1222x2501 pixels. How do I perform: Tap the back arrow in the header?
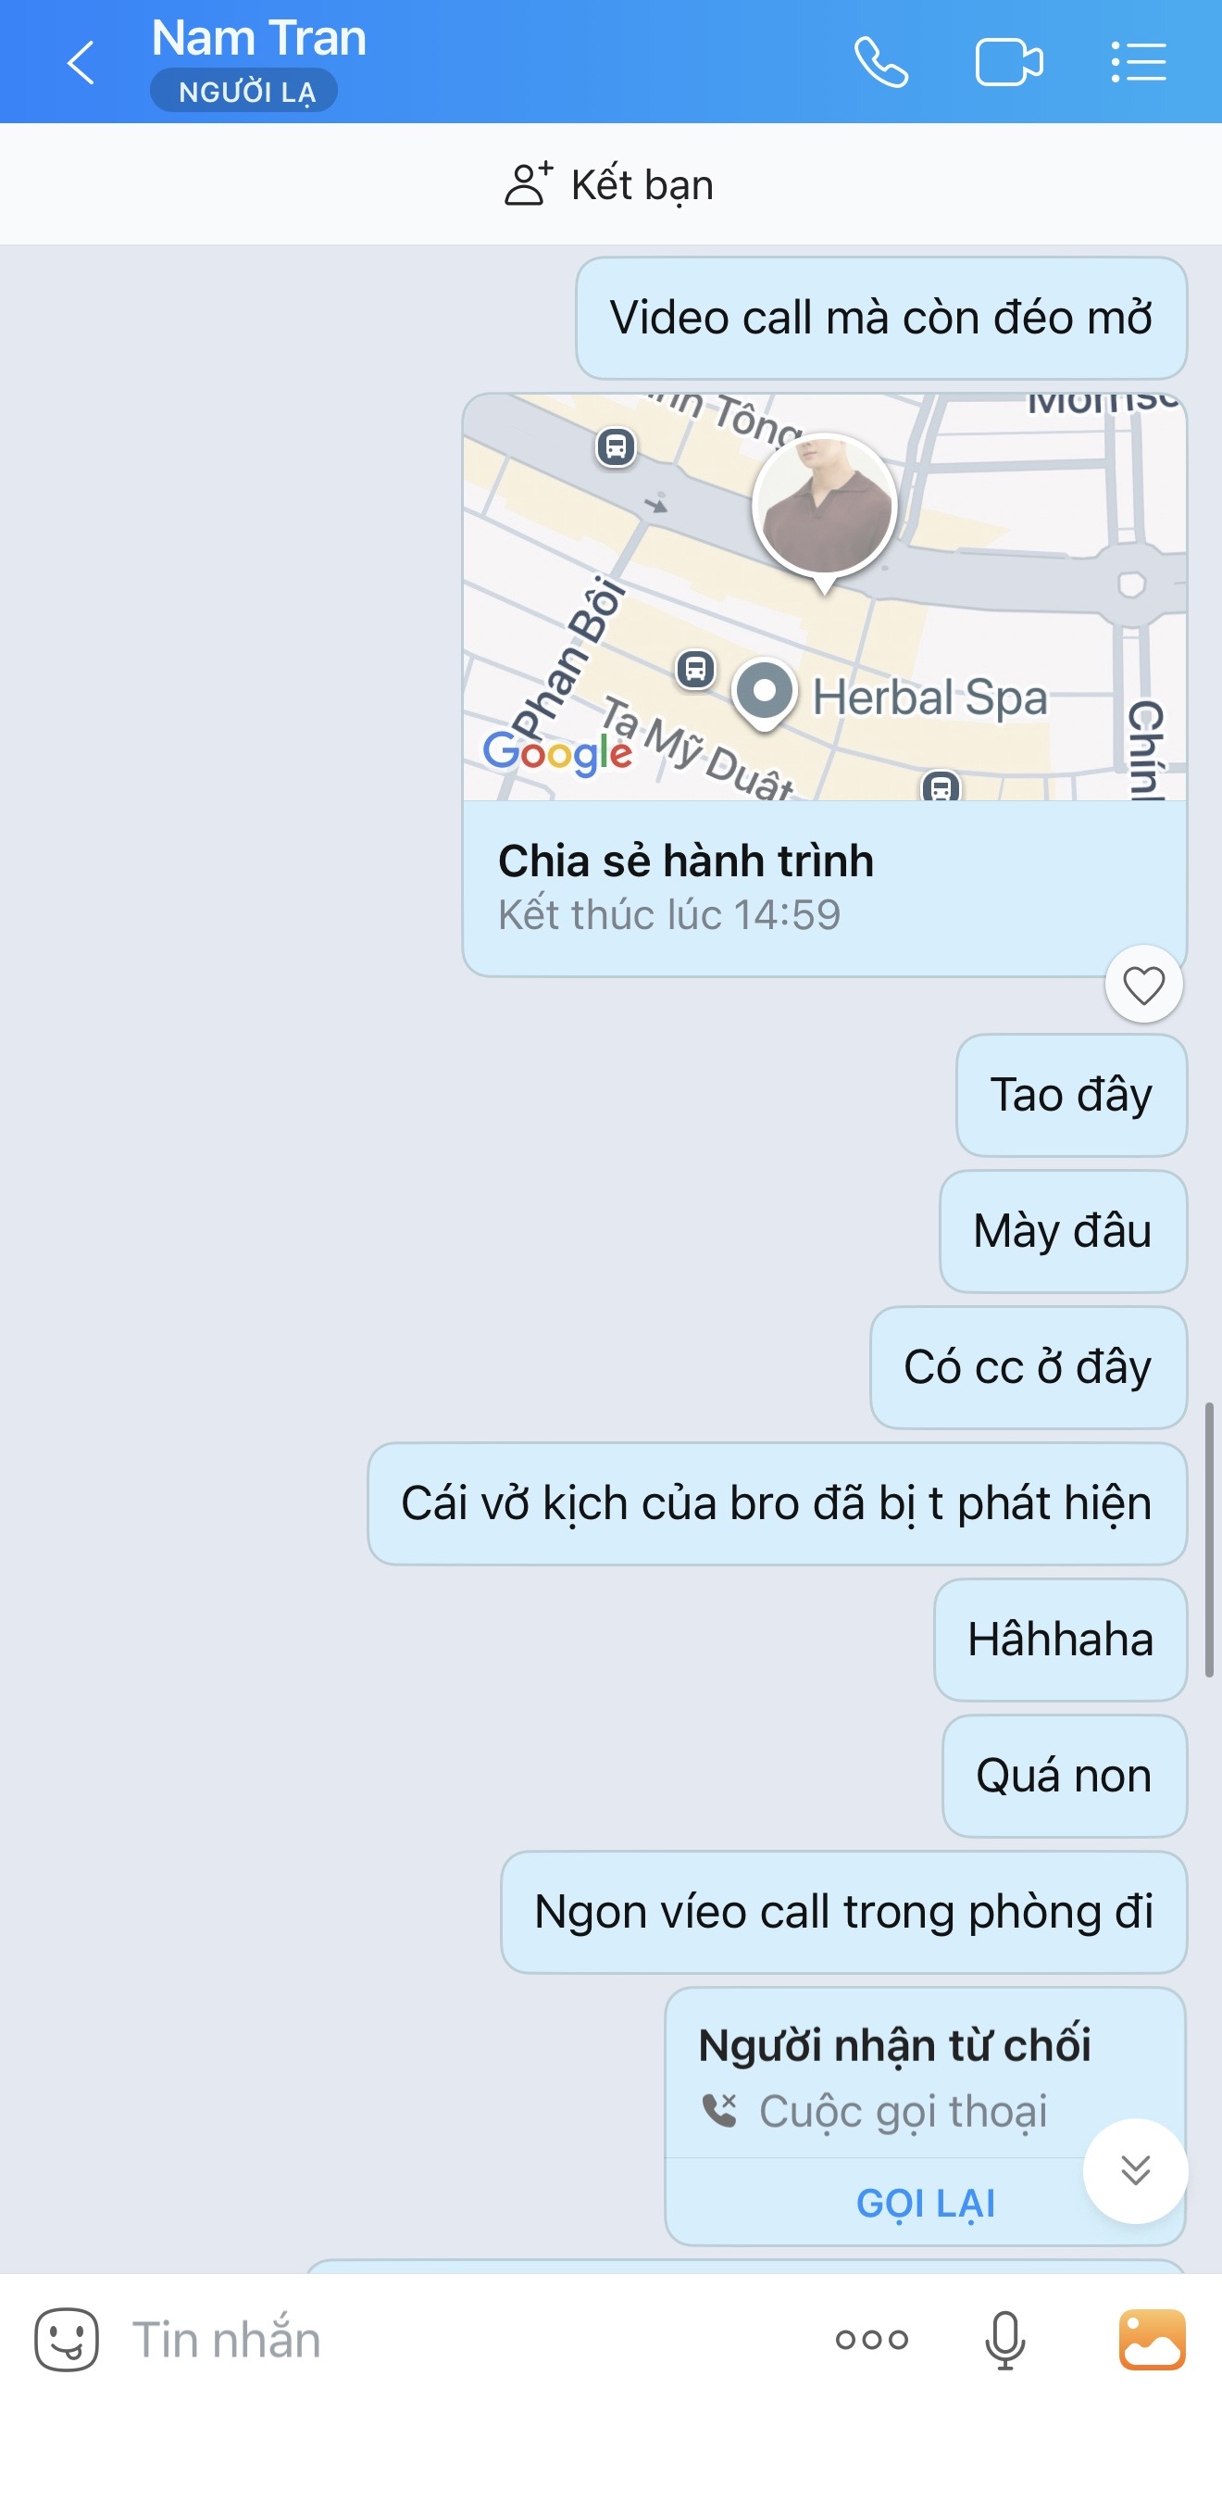(x=81, y=63)
